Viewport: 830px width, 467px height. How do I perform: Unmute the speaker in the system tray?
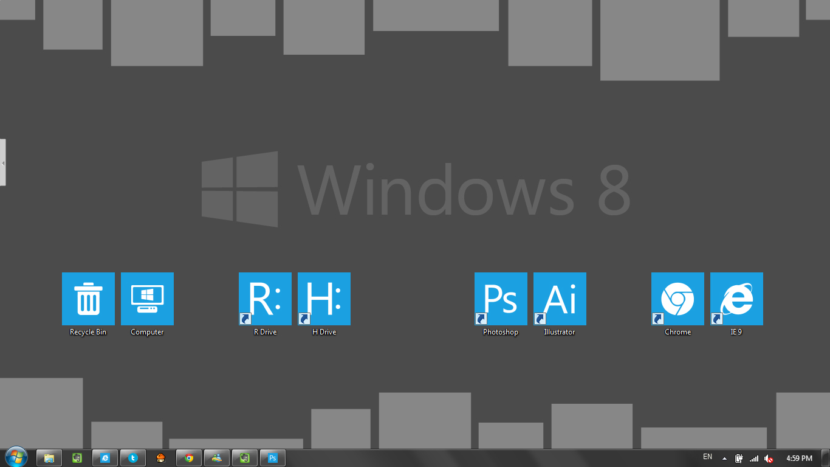[x=768, y=458]
